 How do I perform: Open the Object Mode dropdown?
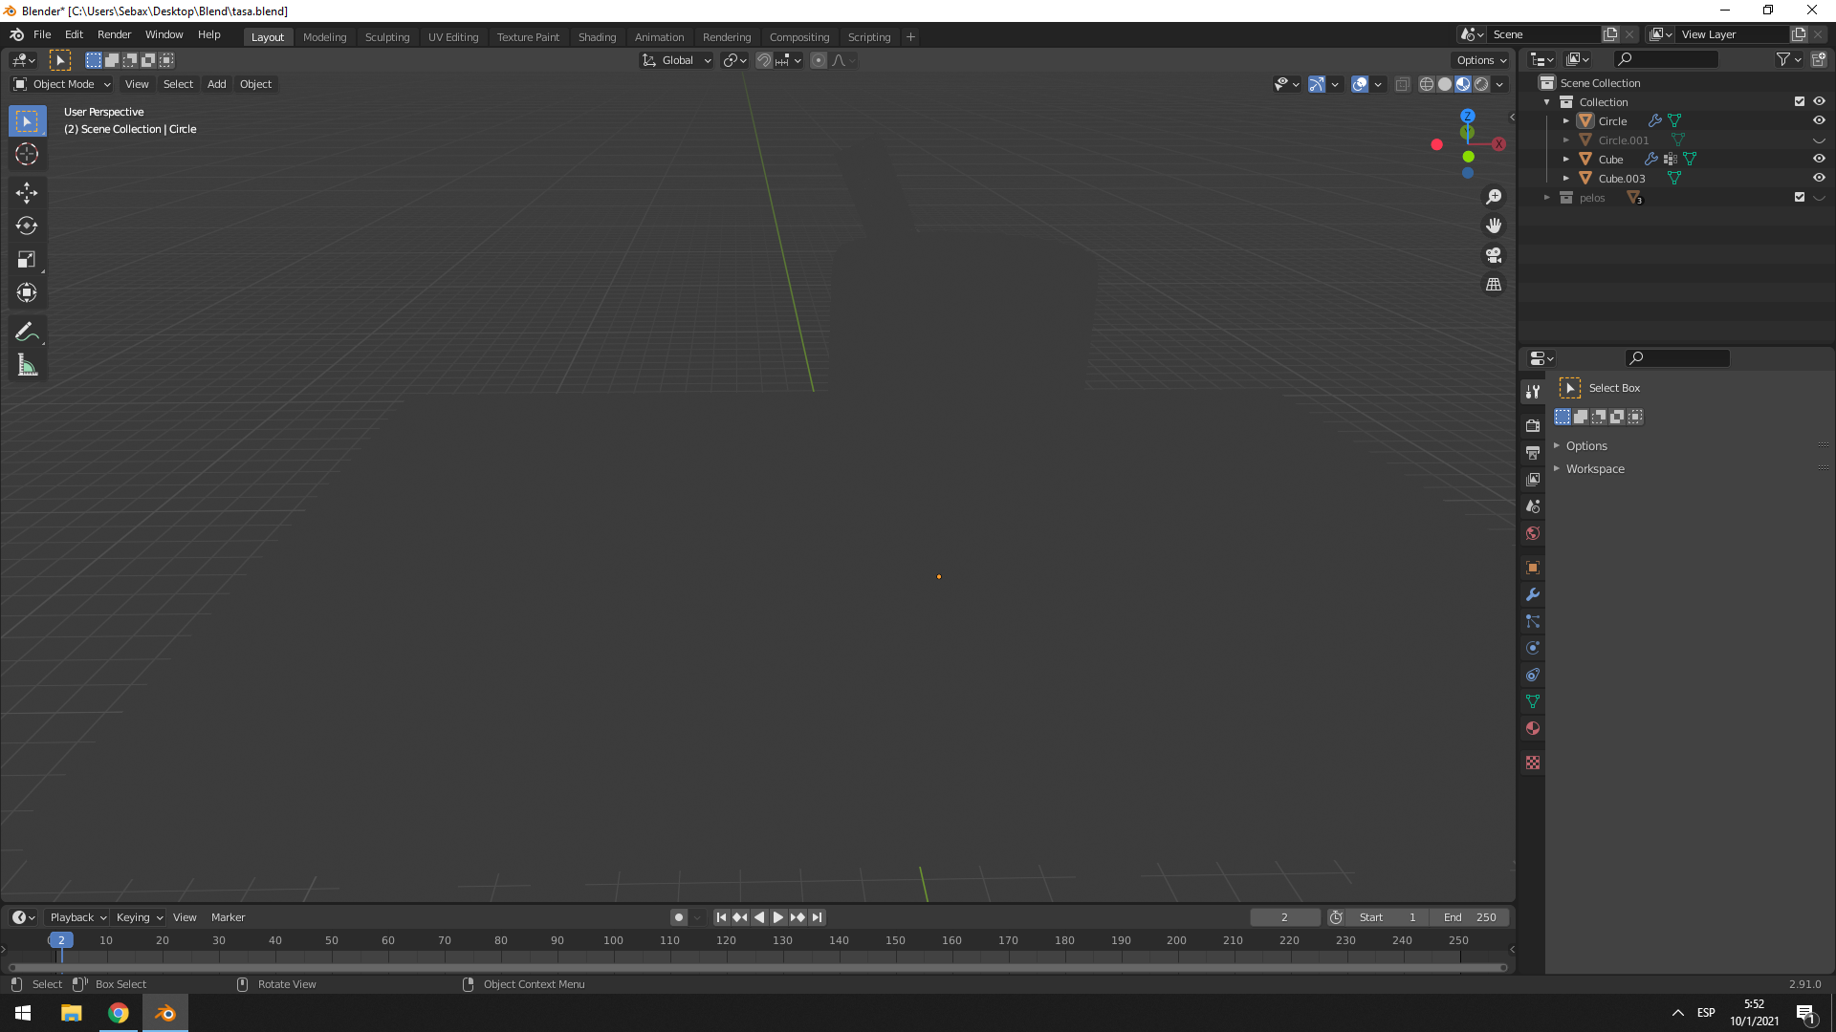[x=62, y=84]
